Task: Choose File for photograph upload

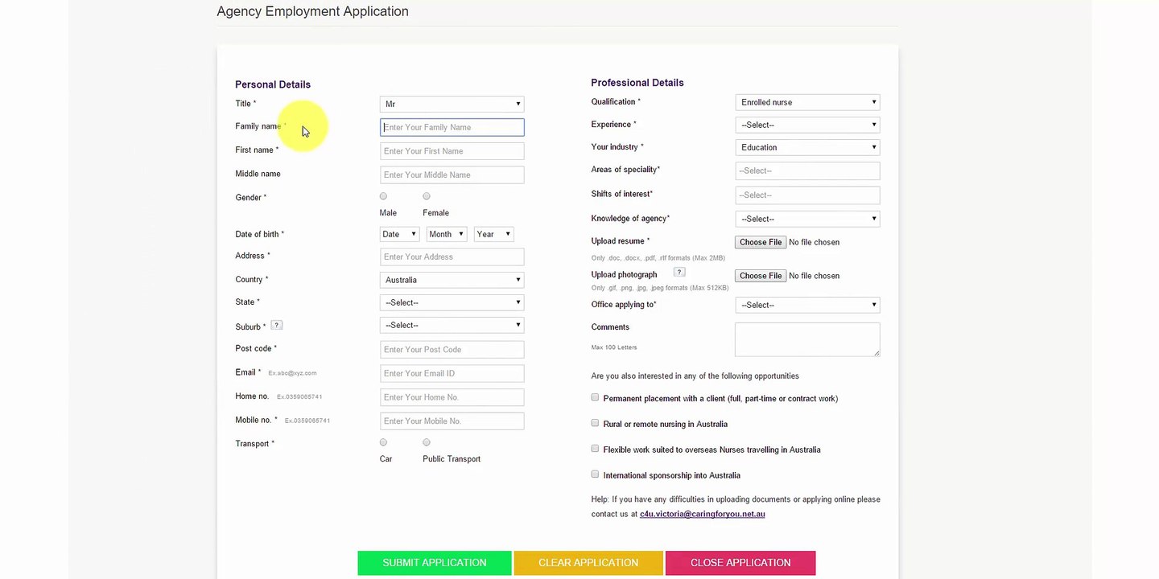Action: (761, 276)
